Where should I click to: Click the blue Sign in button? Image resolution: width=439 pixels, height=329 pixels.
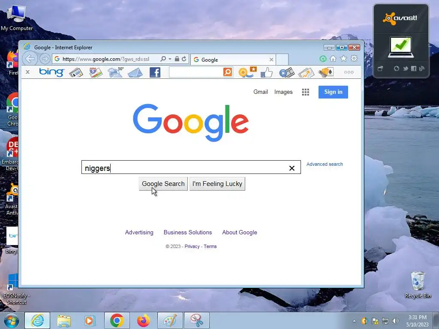333,92
